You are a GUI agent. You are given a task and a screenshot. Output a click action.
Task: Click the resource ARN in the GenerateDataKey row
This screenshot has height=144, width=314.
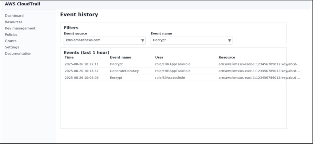pos(259,71)
